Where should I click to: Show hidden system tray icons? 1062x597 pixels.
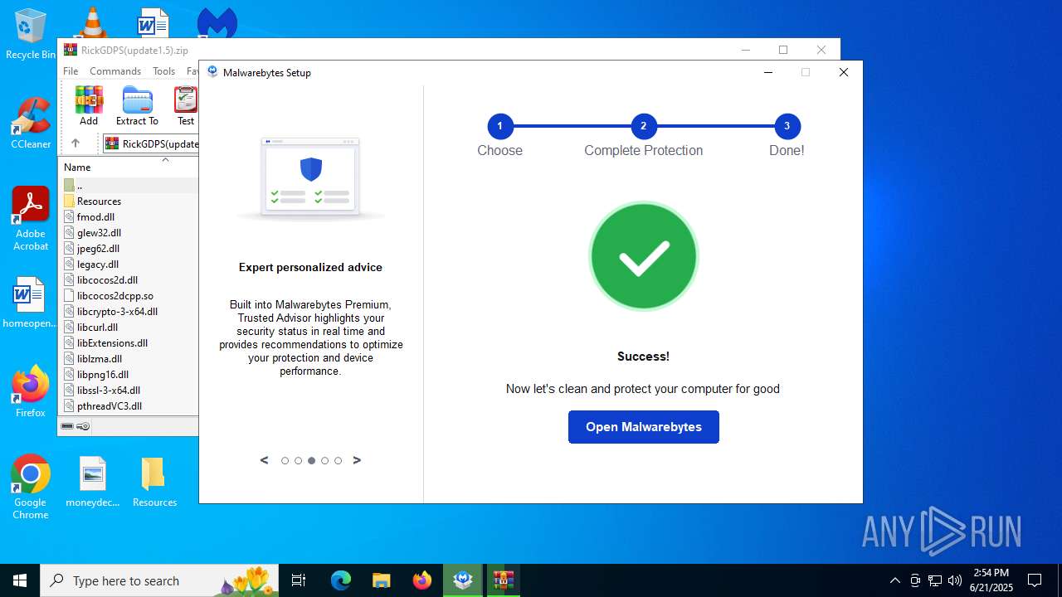(894, 580)
